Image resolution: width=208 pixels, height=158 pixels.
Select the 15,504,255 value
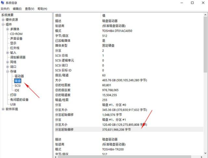[110, 95]
